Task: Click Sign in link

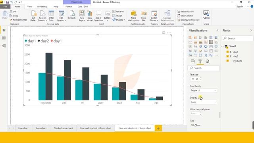Action: click(240, 7)
